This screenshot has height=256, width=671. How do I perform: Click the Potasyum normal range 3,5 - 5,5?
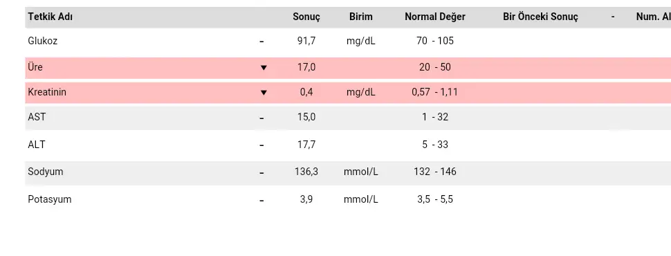pyautogui.click(x=435, y=199)
